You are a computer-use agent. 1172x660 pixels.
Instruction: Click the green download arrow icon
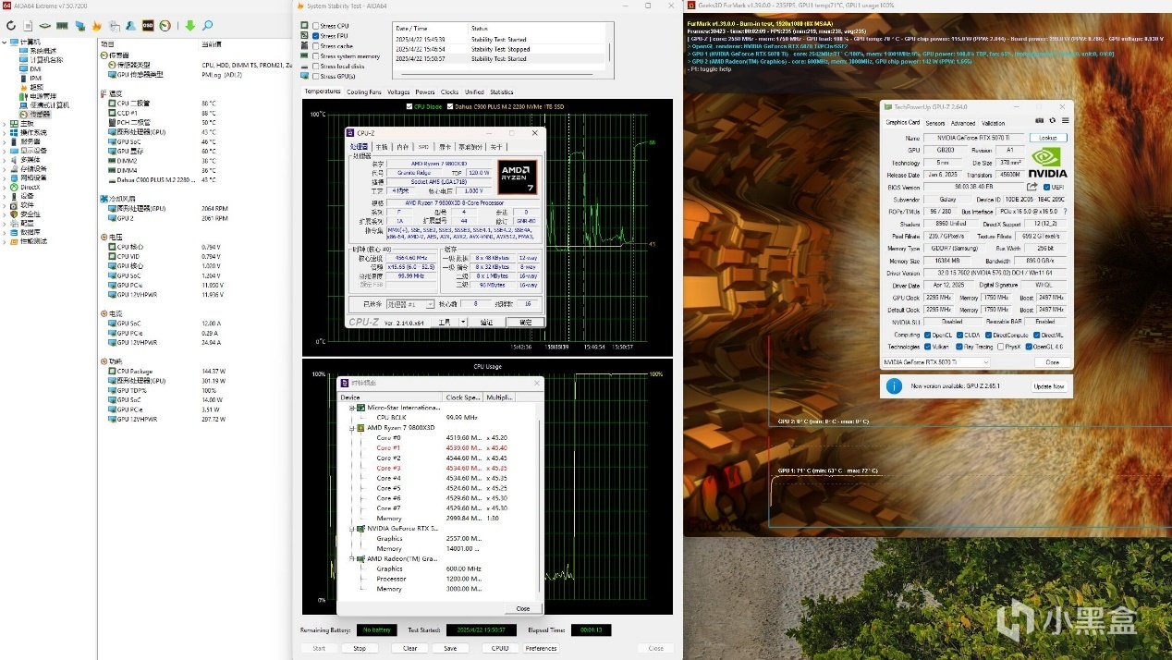click(x=190, y=26)
